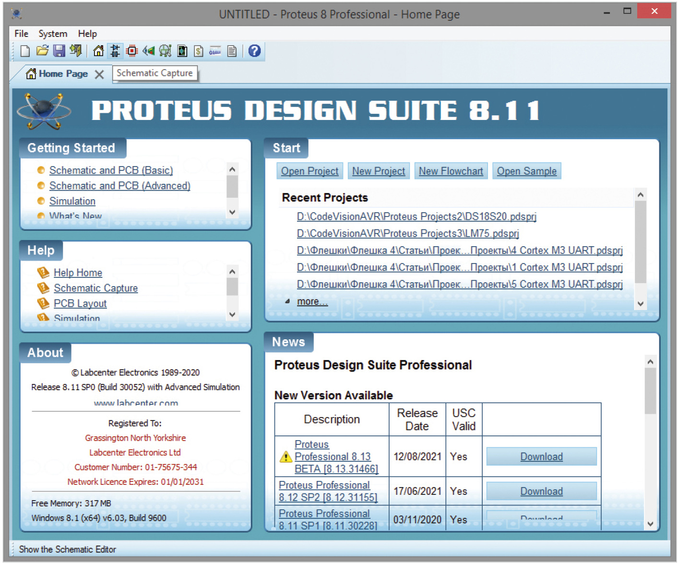The width and height of the screenshot is (678, 563).
Task: Open the Simulation getting started link
Action: pos(72,201)
